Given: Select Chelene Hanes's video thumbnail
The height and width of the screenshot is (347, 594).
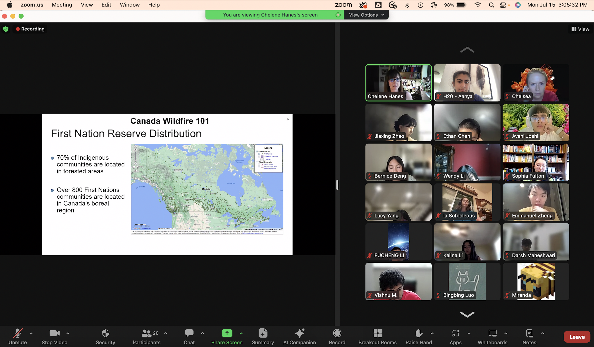Looking at the screenshot, I should click(x=398, y=83).
